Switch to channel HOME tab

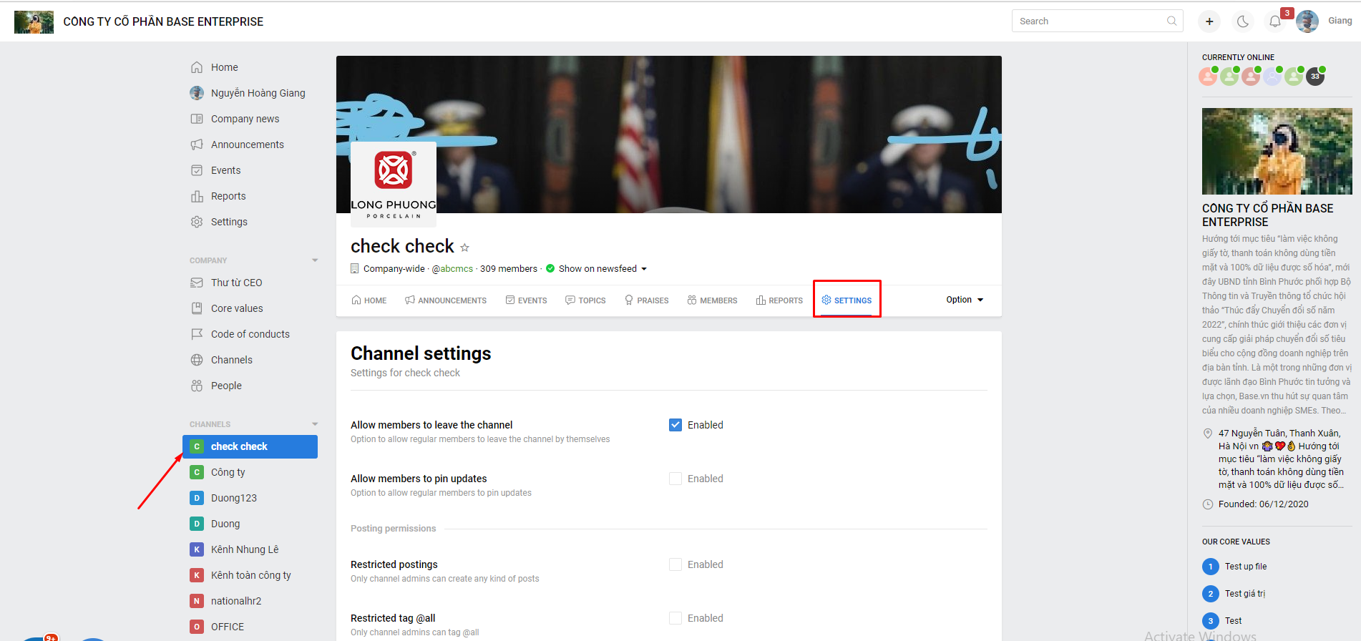coord(369,300)
